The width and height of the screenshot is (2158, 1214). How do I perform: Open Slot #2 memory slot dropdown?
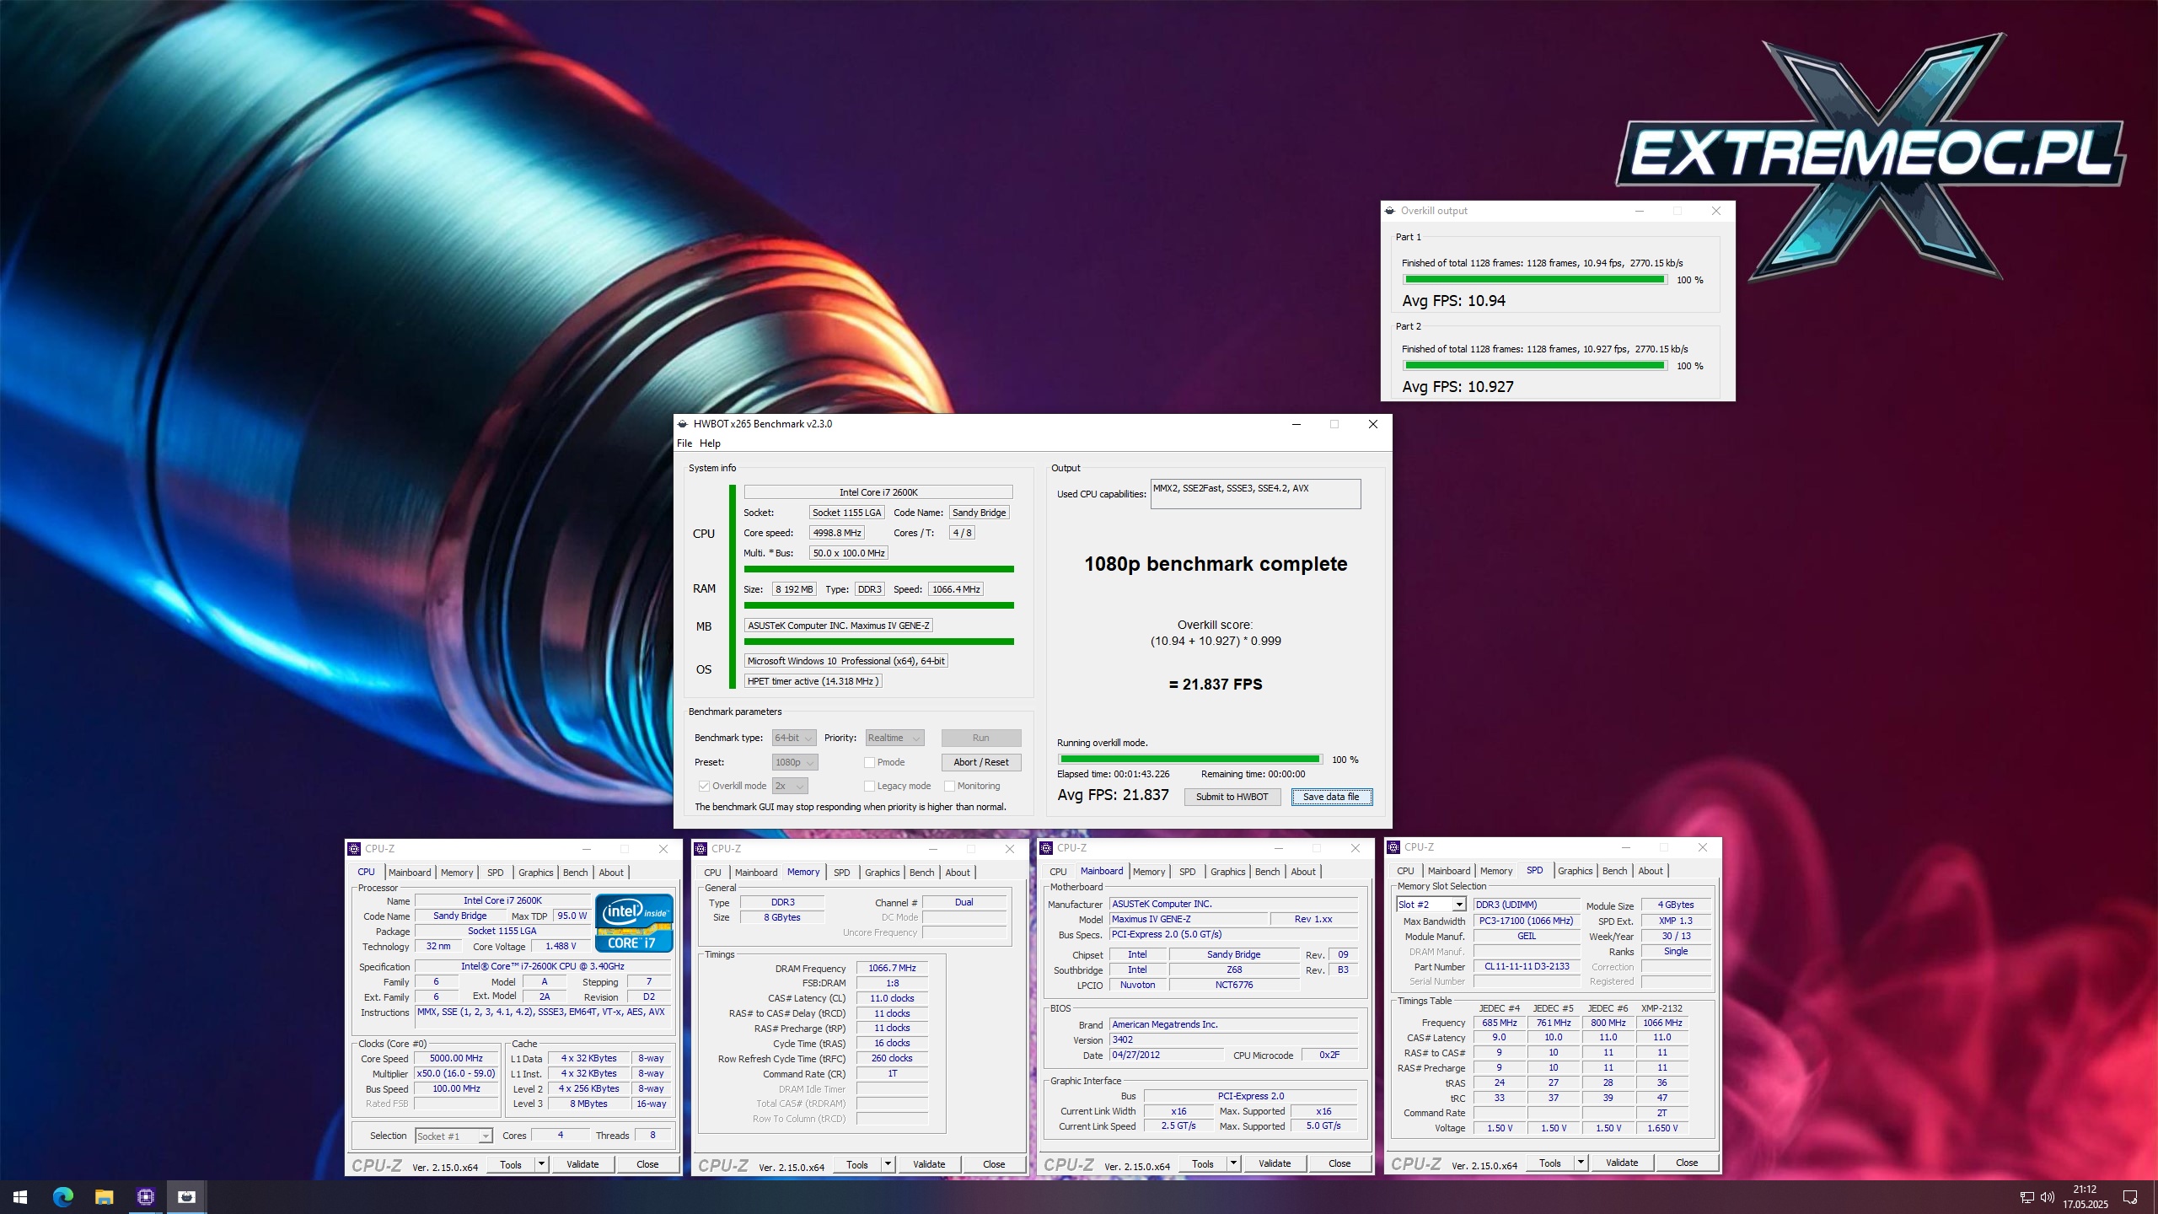click(1431, 905)
